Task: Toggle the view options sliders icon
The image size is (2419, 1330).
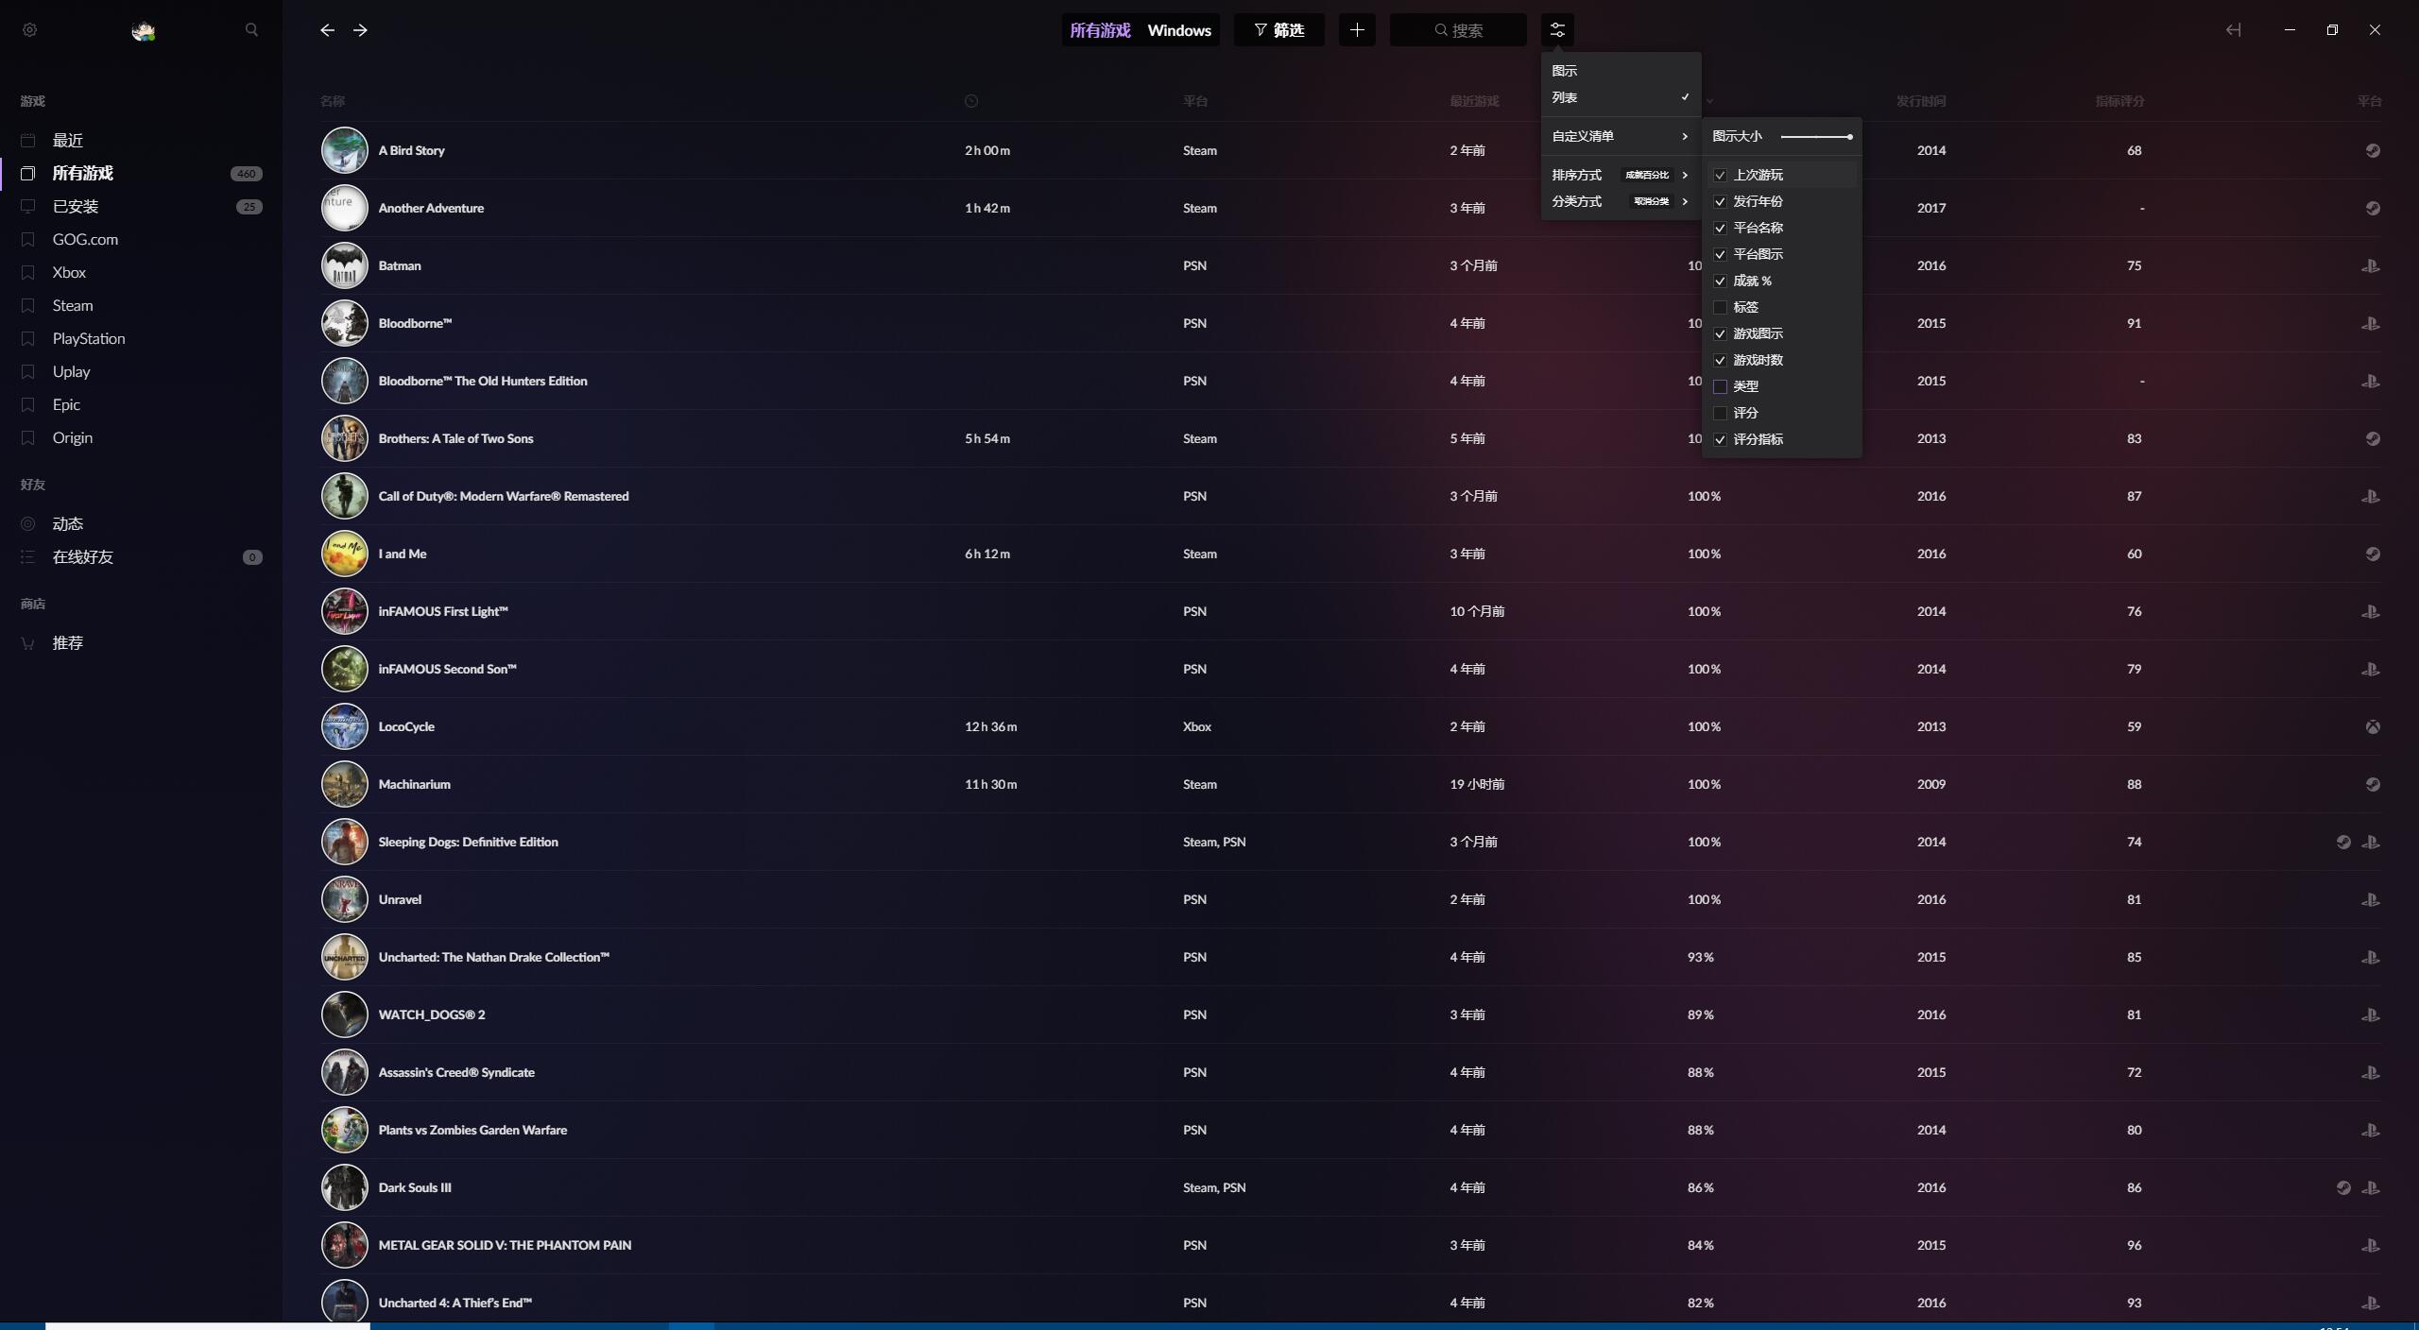Action: pyautogui.click(x=1557, y=30)
